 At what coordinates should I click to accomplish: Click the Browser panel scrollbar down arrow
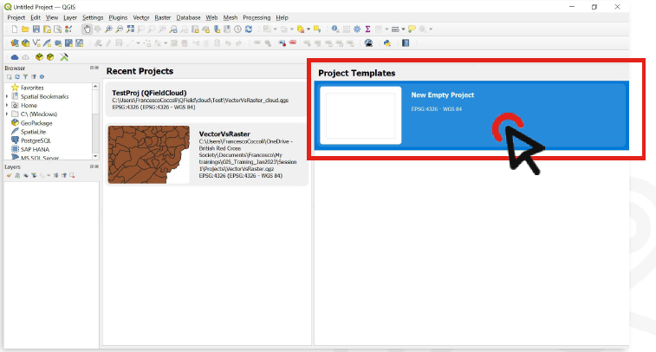(x=95, y=156)
